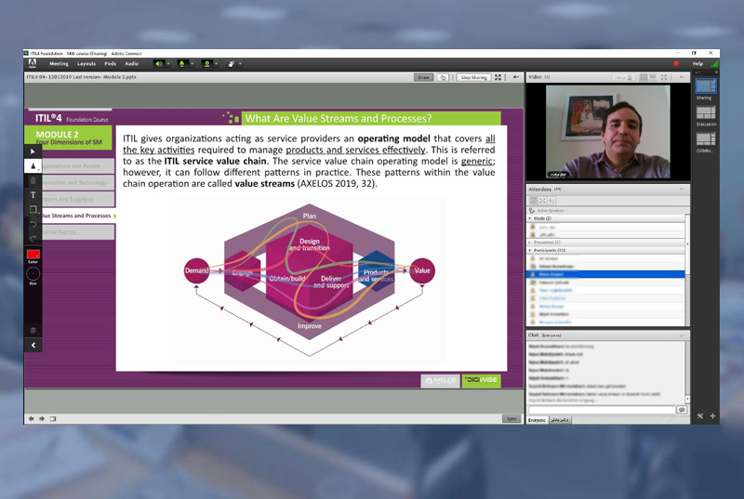This screenshot has height=499, width=744.
Task: Click the undo arrow in draw toolbar
Action: pos(33,224)
